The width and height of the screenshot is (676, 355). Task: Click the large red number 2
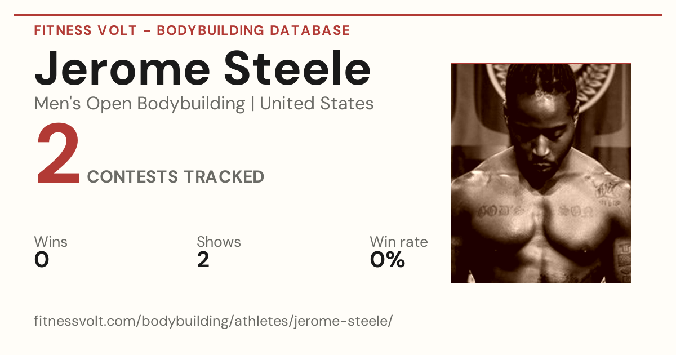click(59, 155)
